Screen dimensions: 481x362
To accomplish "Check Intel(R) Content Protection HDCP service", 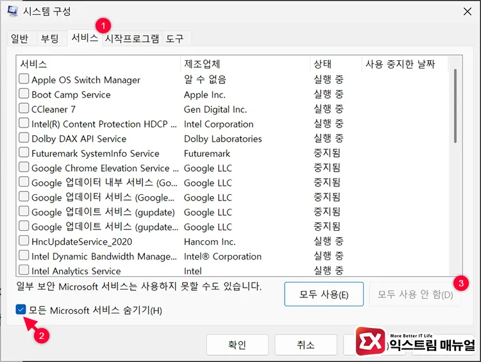I will 24,123.
